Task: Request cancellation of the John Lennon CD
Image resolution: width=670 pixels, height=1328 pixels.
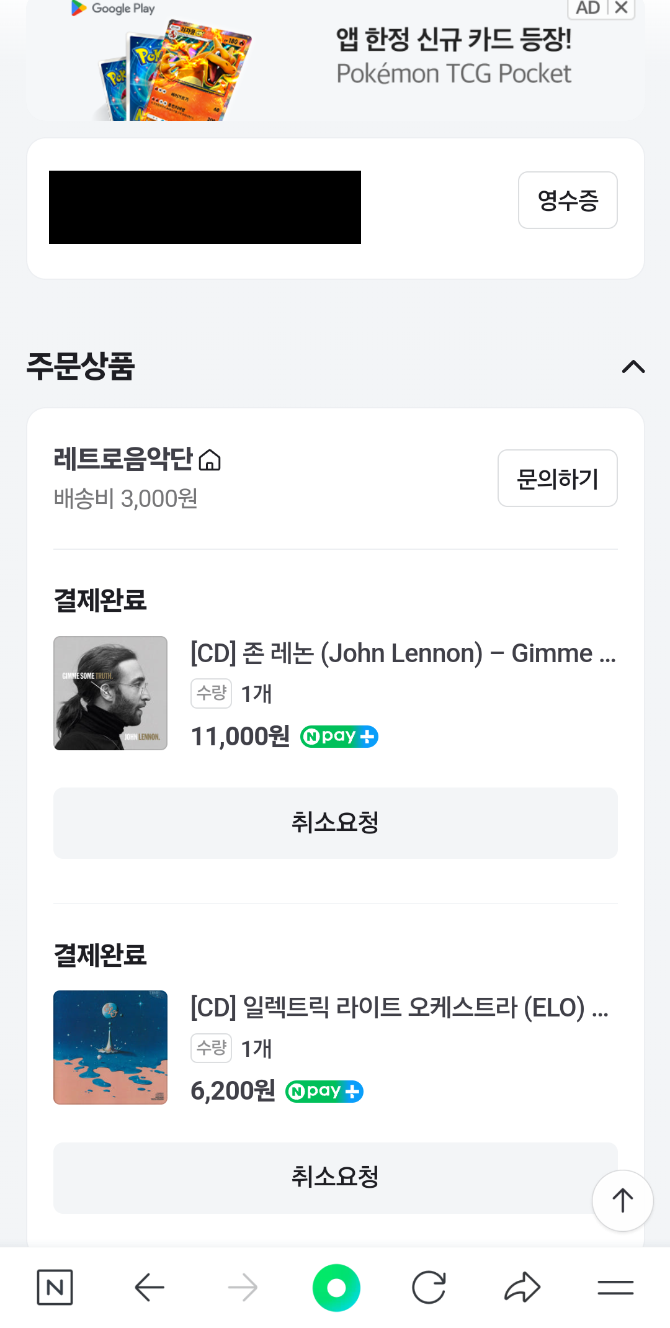Action: point(335,823)
